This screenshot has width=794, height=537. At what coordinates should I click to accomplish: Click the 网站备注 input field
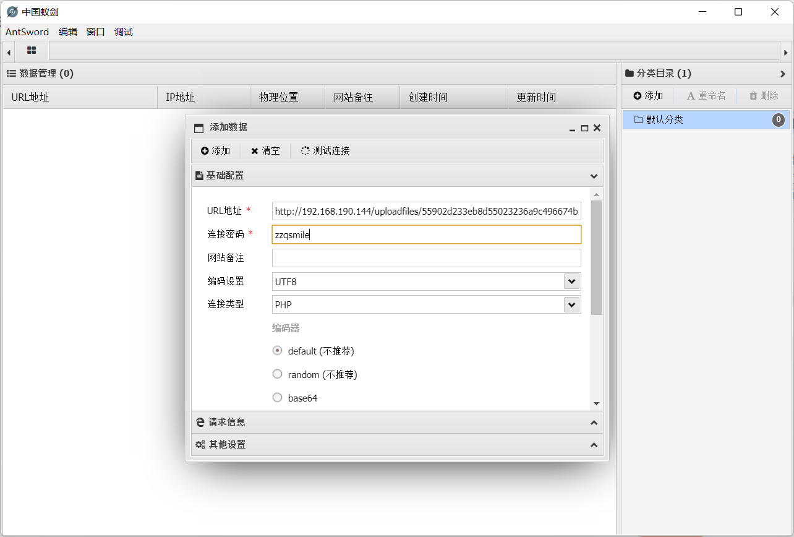(427, 258)
